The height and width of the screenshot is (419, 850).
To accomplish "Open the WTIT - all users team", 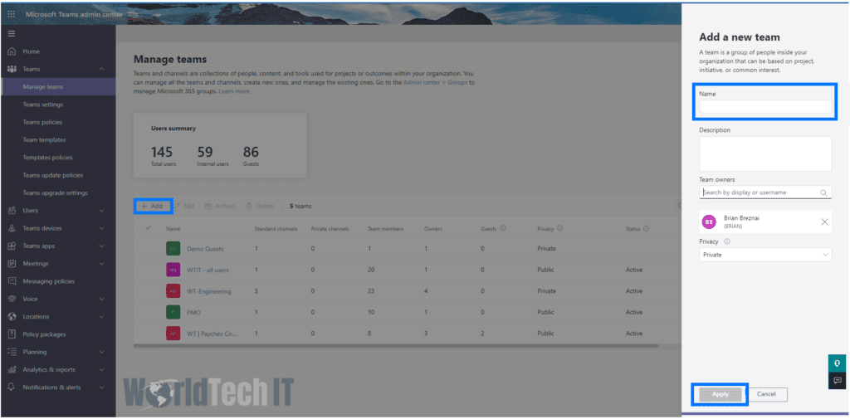I will [x=208, y=270].
